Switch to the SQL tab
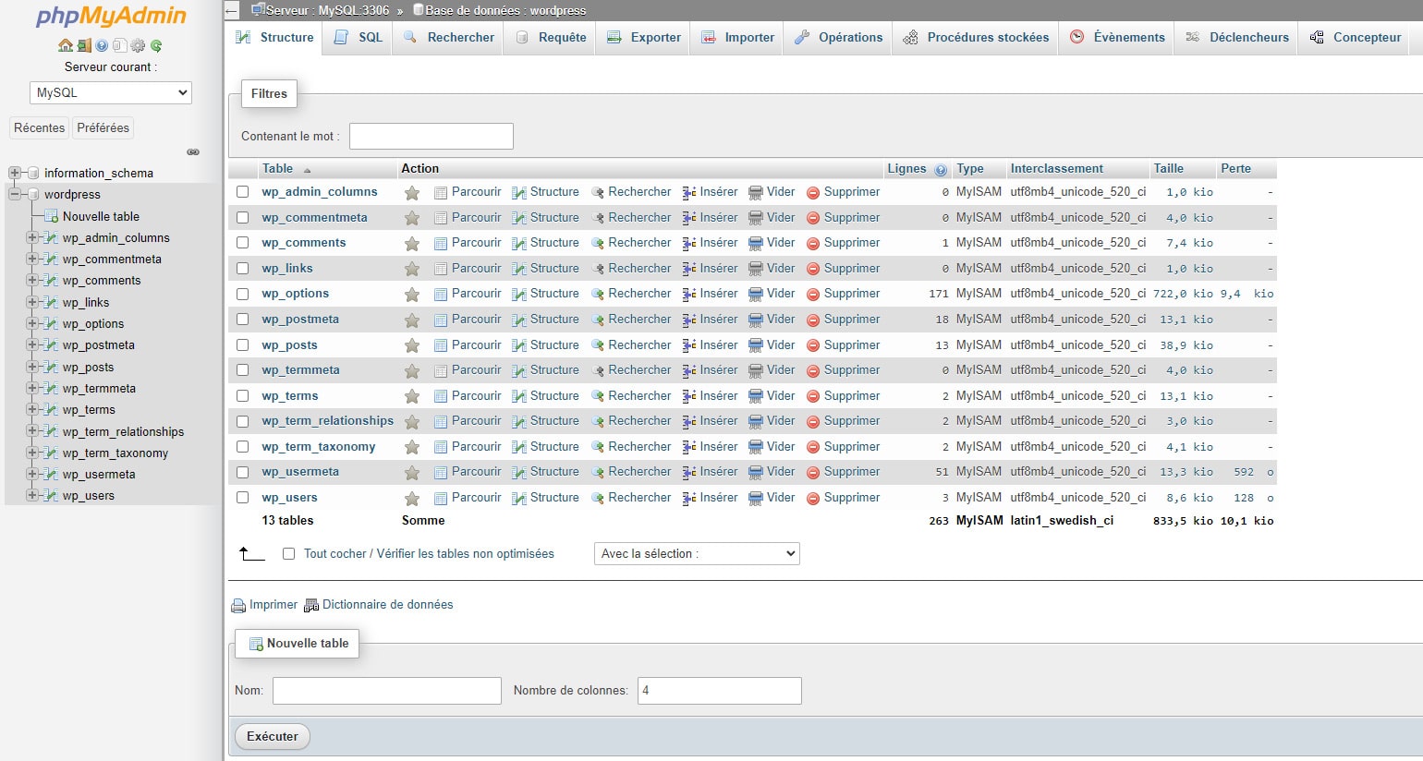This screenshot has width=1423, height=761. pos(358,38)
